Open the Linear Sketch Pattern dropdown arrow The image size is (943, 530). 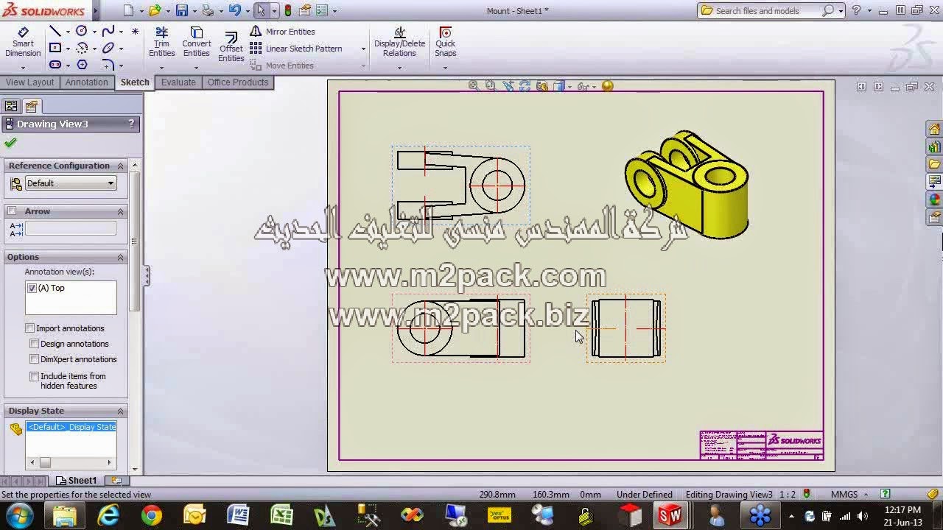[363, 49]
